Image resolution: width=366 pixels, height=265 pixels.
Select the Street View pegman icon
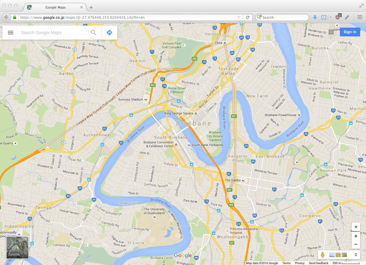(323, 255)
